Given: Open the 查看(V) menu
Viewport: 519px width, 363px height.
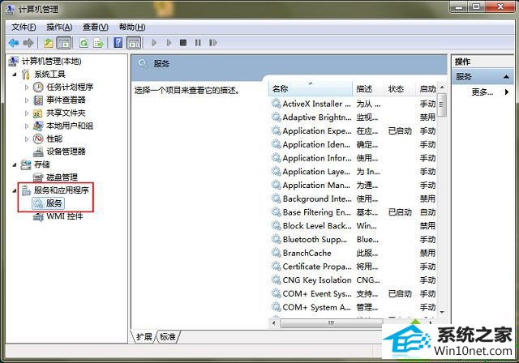Looking at the screenshot, I should point(96,27).
